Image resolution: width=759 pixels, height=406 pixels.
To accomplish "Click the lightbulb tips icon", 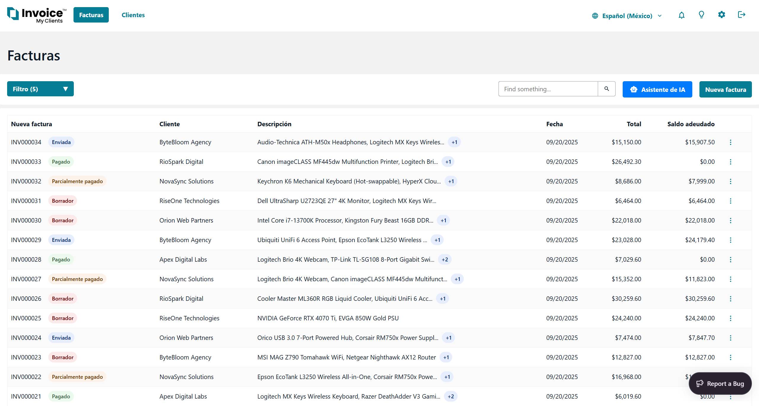I will [701, 15].
